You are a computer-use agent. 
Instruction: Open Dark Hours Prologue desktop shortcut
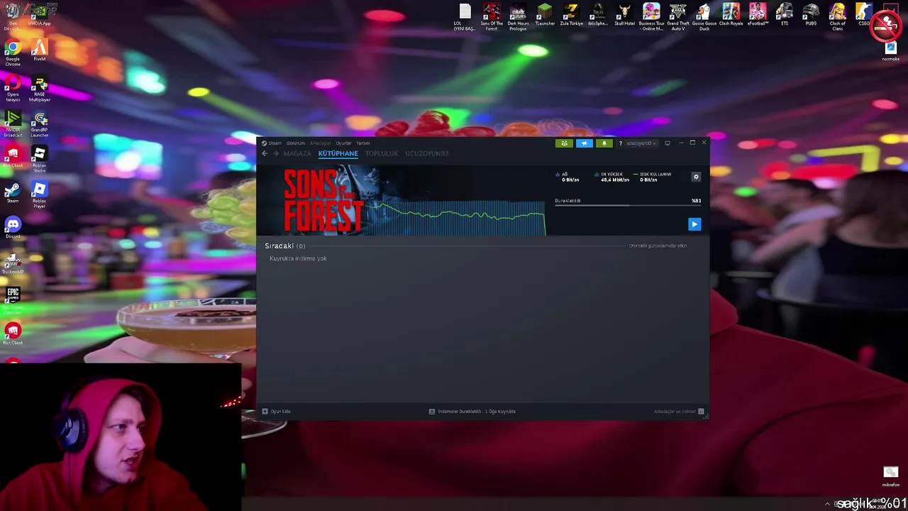tap(518, 17)
